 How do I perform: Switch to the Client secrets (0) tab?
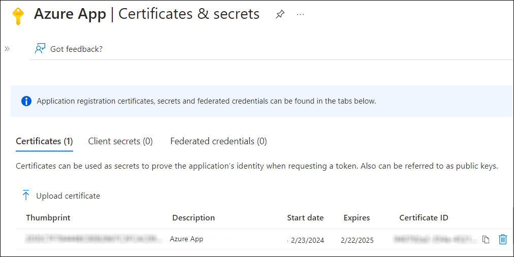tap(120, 141)
